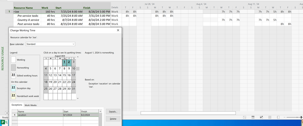Adjust the zoom slider in status bar
Image resolution: width=303 pixels, height=126 pixels.
pos(301,117)
